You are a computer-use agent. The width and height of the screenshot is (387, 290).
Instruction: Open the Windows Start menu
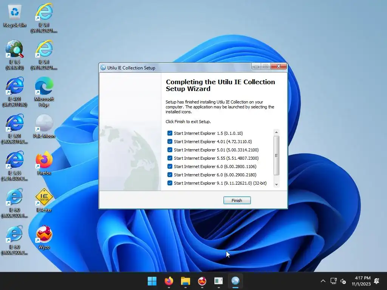tap(152, 281)
